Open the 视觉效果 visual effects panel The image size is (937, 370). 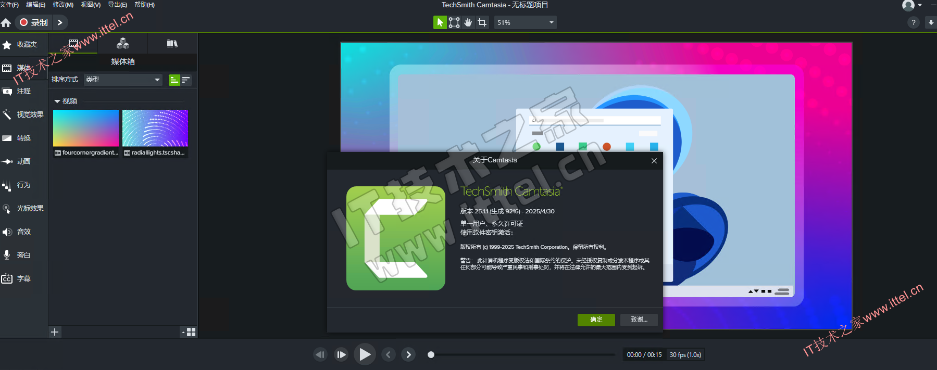(24, 114)
